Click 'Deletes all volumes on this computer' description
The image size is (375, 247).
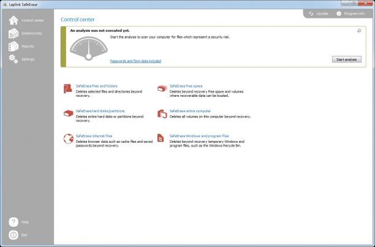tap(210, 116)
